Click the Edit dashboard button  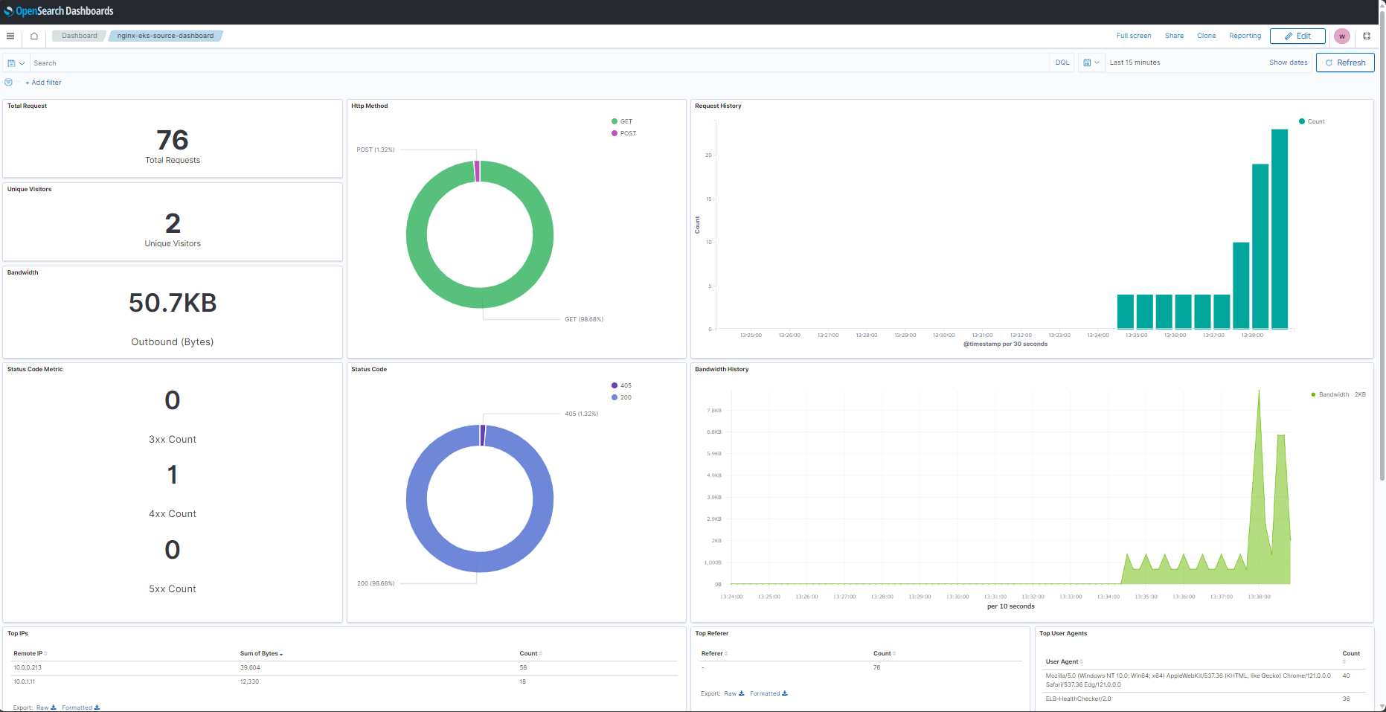[1297, 36]
